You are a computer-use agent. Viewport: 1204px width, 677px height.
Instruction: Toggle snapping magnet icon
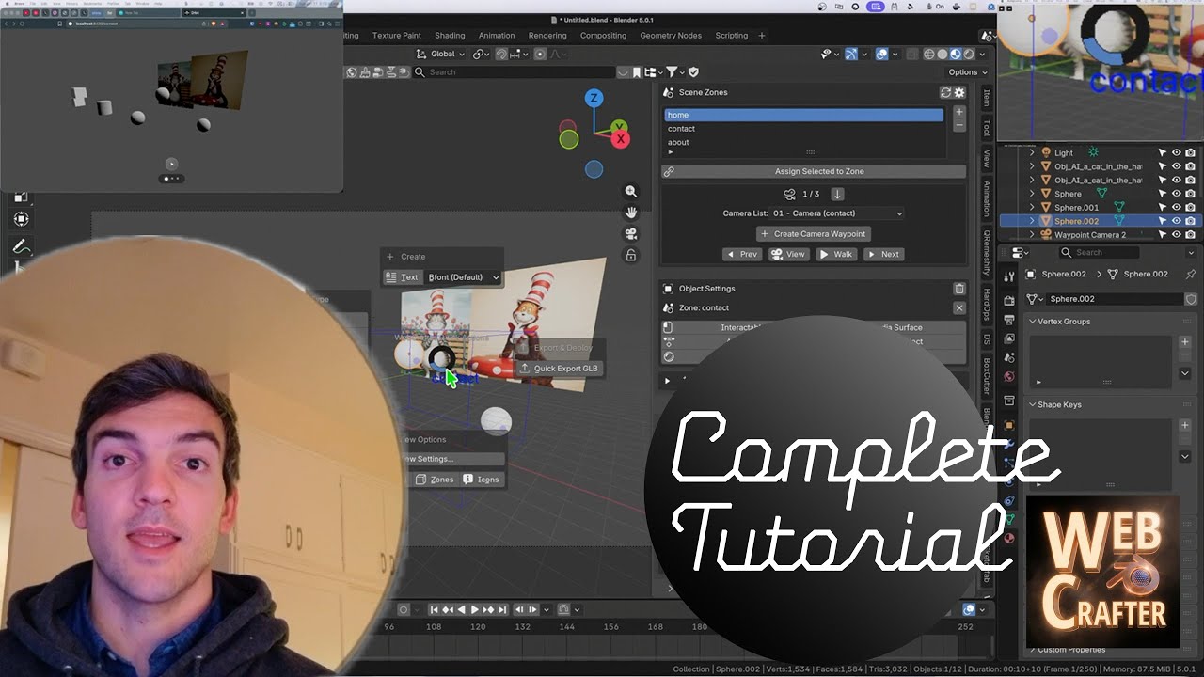coord(502,54)
